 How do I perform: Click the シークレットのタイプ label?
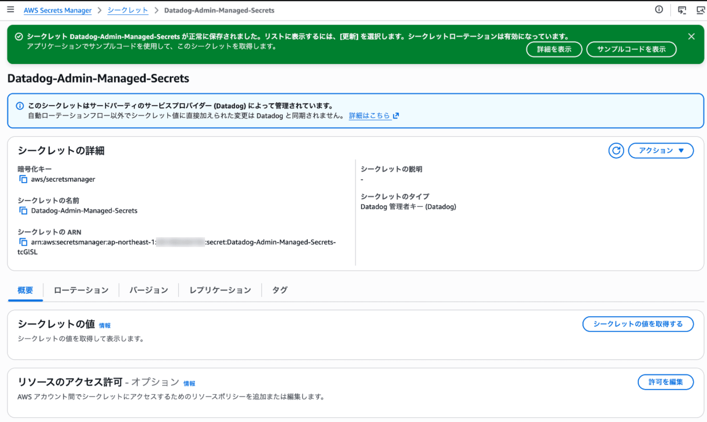point(395,196)
